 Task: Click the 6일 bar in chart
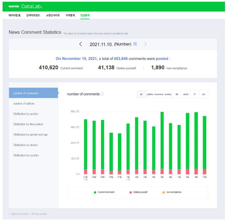coord(170,148)
